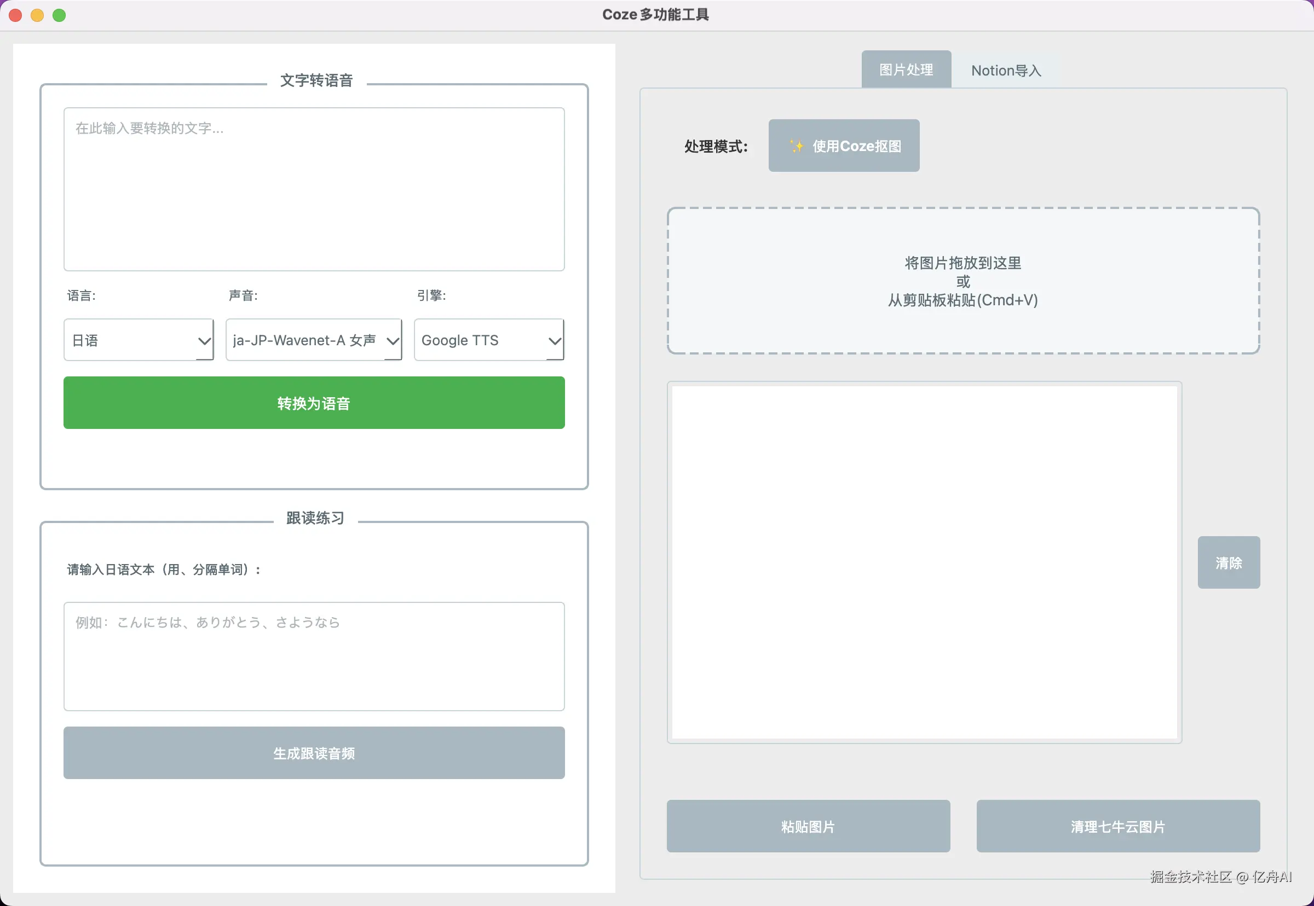Click the 清除 button beside preview
Screen dimensions: 1314x906
click(x=1228, y=562)
